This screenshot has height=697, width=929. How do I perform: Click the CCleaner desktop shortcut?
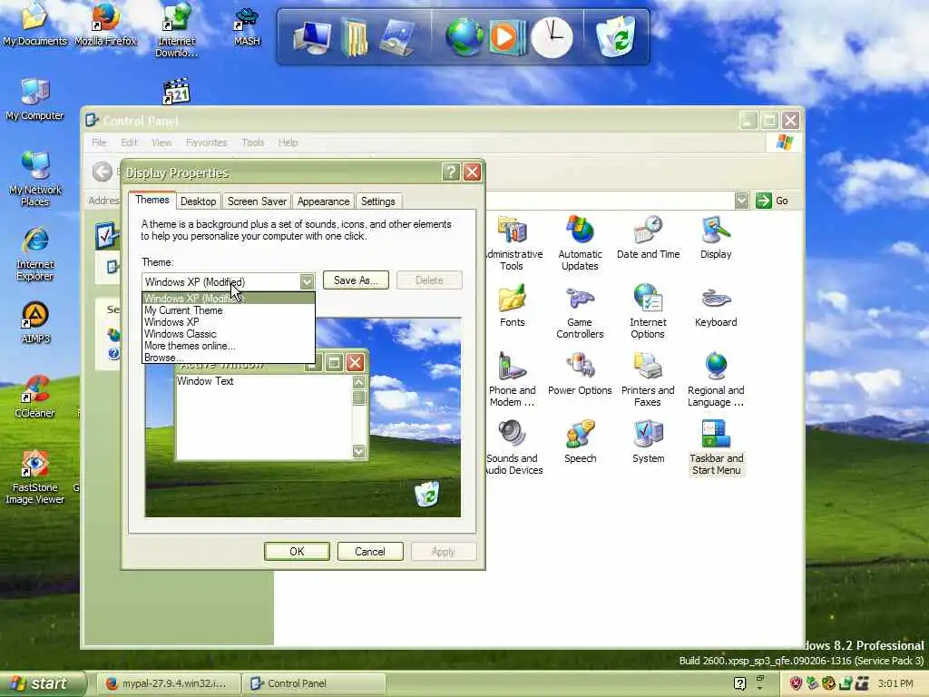coord(35,397)
